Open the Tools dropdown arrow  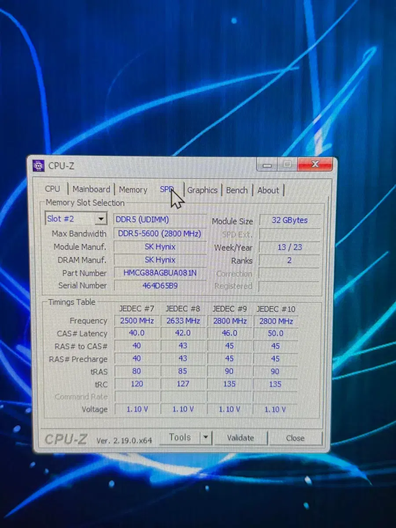205,438
